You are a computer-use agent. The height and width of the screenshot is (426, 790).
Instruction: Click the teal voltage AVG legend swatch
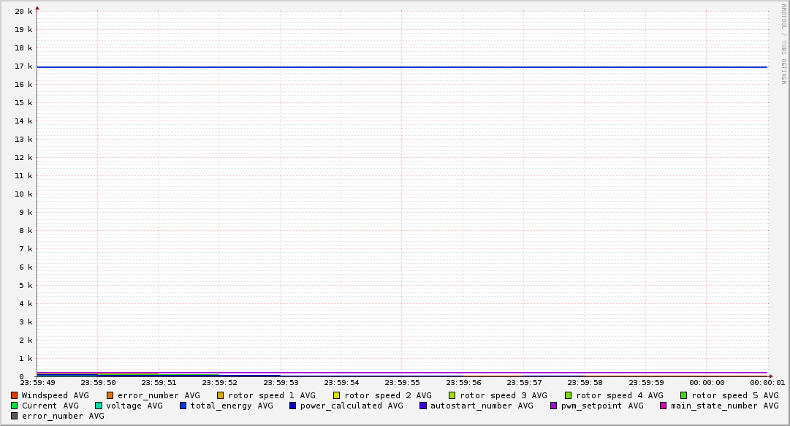pyautogui.click(x=99, y=406)
